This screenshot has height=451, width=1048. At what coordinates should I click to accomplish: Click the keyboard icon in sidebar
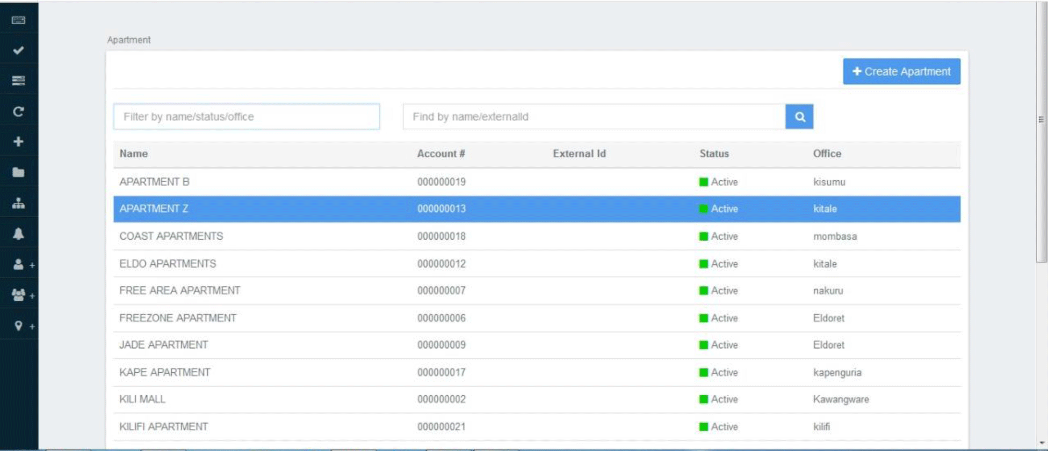coord(18,20)
